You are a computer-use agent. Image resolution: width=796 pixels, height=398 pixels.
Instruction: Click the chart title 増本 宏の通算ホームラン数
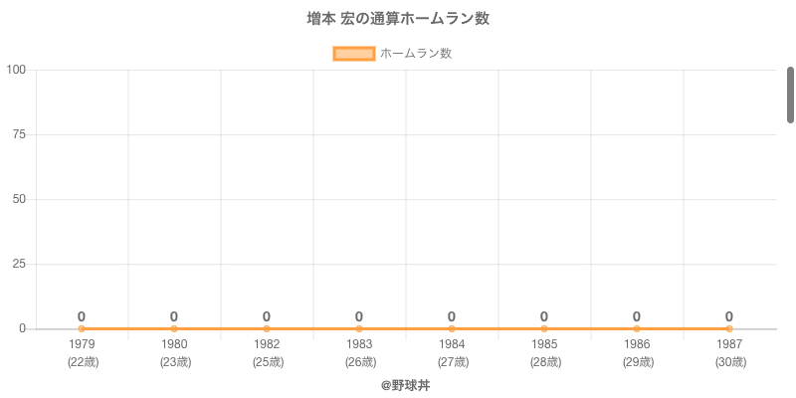(398, 19)
